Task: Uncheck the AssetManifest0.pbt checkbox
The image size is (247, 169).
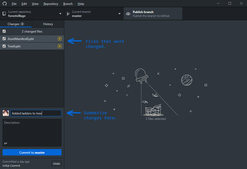Action: click(x=4, y=39)
